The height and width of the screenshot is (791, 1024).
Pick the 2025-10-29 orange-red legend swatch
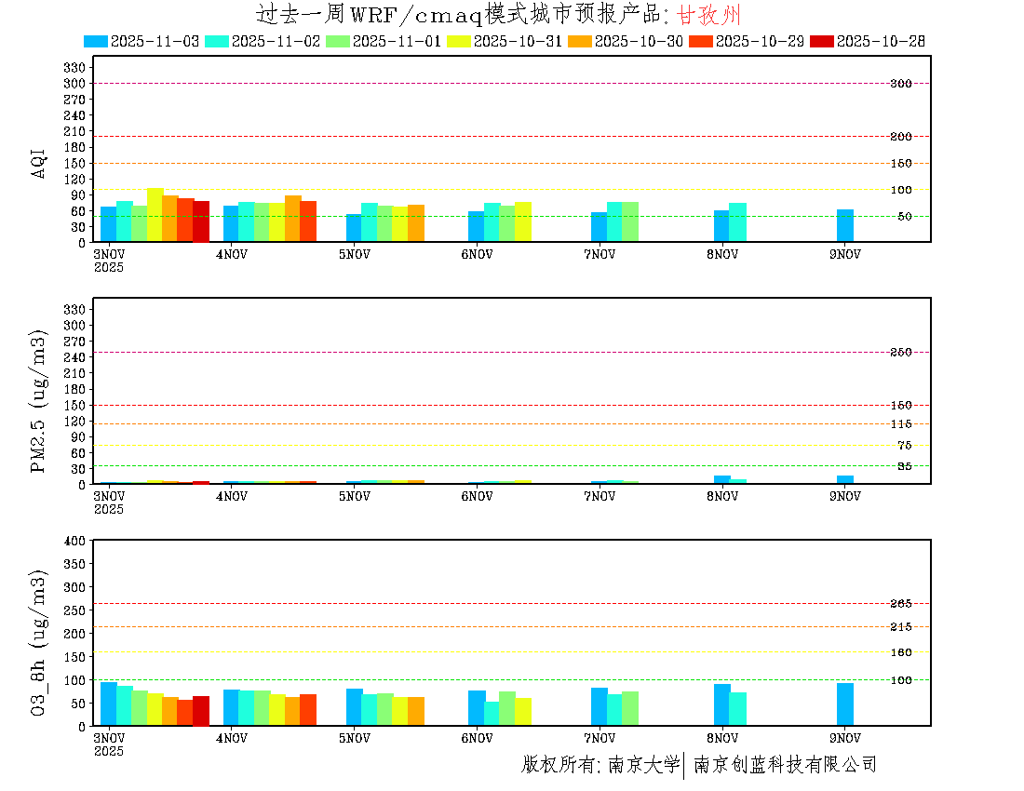click(702, 41)
